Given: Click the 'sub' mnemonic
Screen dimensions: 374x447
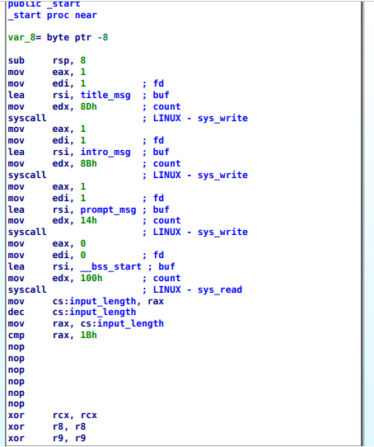Looking at the screenshot, I should coord(16,61).
